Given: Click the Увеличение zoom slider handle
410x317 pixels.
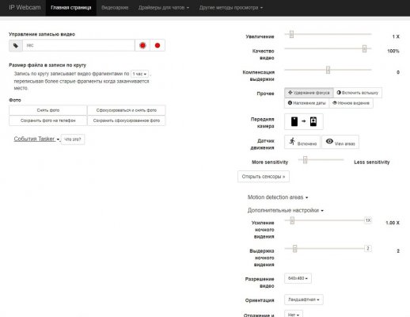Looking at the screenshot, I should 291,34.
